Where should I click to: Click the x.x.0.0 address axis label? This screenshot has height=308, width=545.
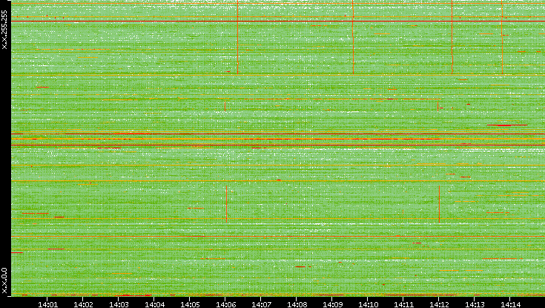coord(4,281)
